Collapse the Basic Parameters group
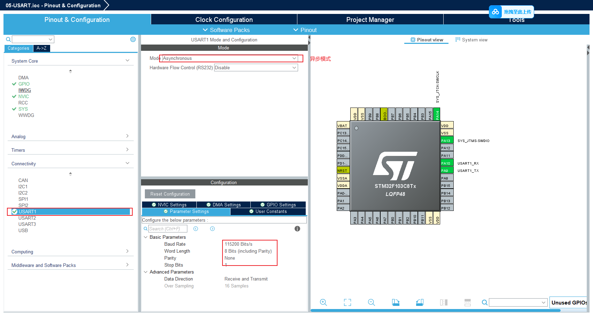The width and height of the screenshot is (593, 316). [x=146, y=237]
